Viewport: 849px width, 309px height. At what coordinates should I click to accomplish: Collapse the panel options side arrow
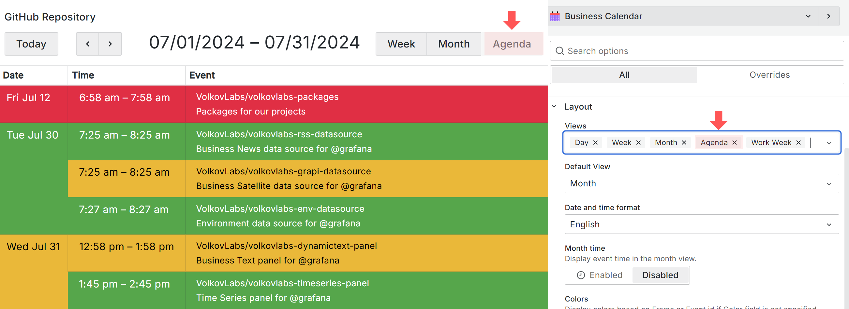pos(828,16)
